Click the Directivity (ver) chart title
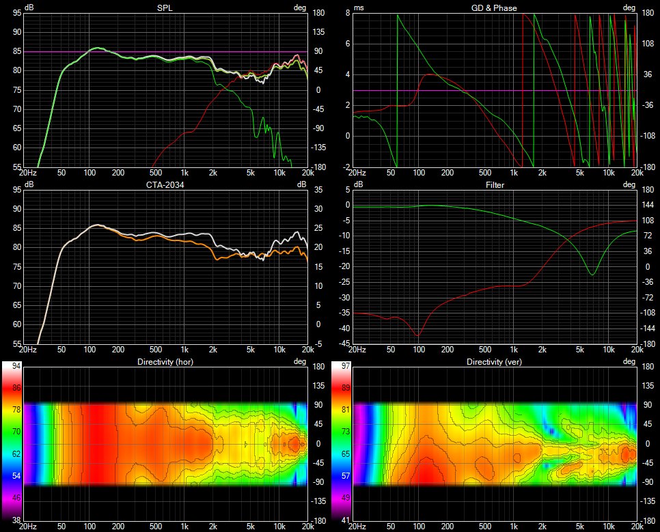The image size is (660, 532). pos(494,362)
